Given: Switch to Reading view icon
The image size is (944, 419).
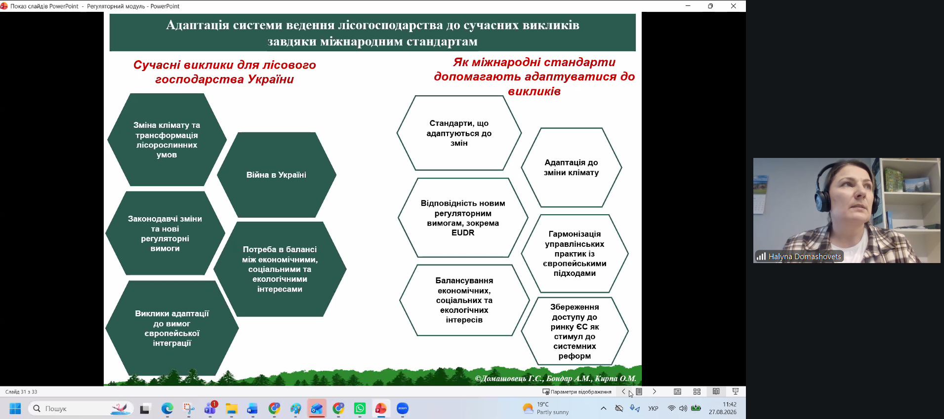Looking at the screenshot, I should [716, 391].
